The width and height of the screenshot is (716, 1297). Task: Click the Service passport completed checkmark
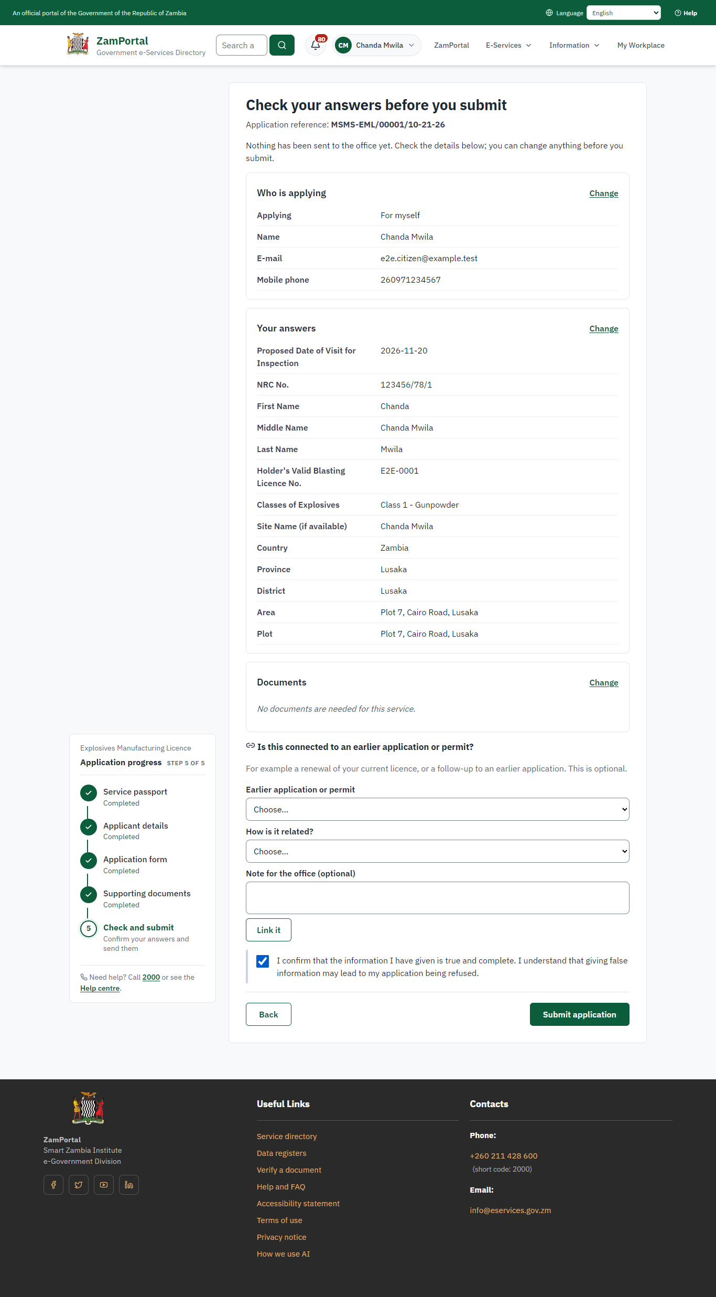89,793
